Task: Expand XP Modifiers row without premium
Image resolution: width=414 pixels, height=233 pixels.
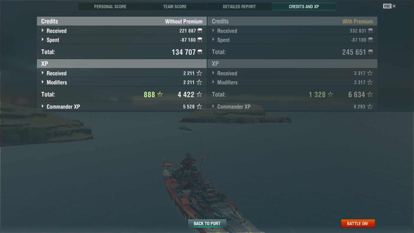Action: coord(122,82)
